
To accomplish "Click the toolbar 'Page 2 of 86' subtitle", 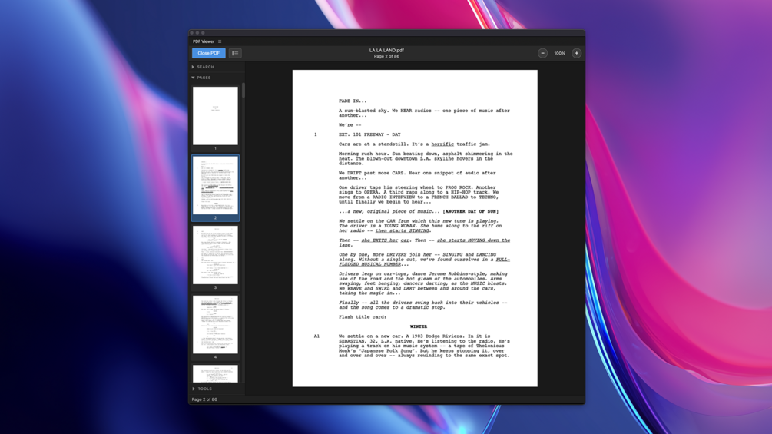I will tap(386, 57).
